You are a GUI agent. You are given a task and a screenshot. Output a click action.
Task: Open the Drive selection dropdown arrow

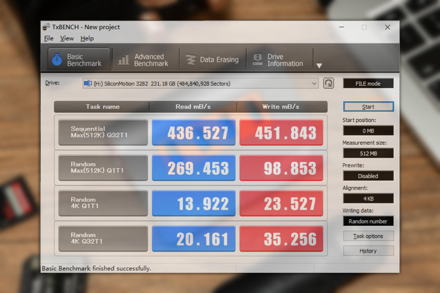(x=314, y=83)
